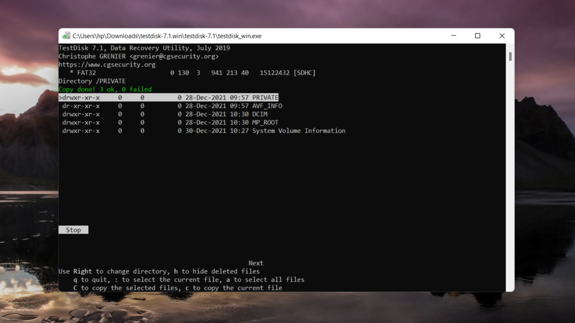Click the 'Copy done! 3 ok, 0 failed' message

pyautogui.click(x=105, y=89)
